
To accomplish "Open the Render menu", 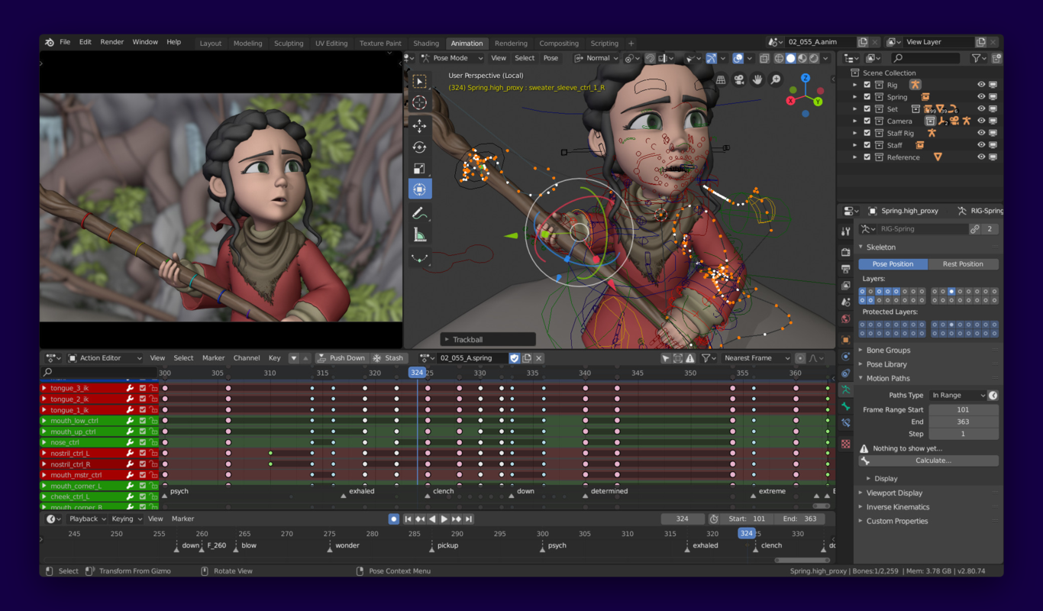I will point(111,42).
